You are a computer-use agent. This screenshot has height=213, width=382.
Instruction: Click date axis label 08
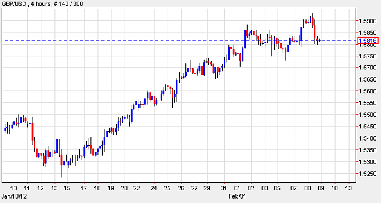[x=308, y=189]
